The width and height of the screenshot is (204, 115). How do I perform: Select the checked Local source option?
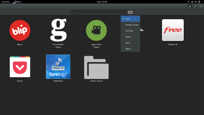[x=130, y=19]
